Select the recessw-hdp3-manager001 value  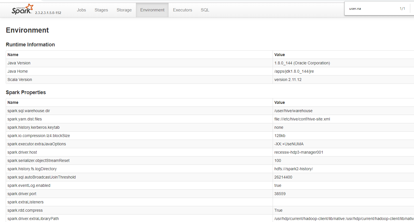tap(299, 152)
